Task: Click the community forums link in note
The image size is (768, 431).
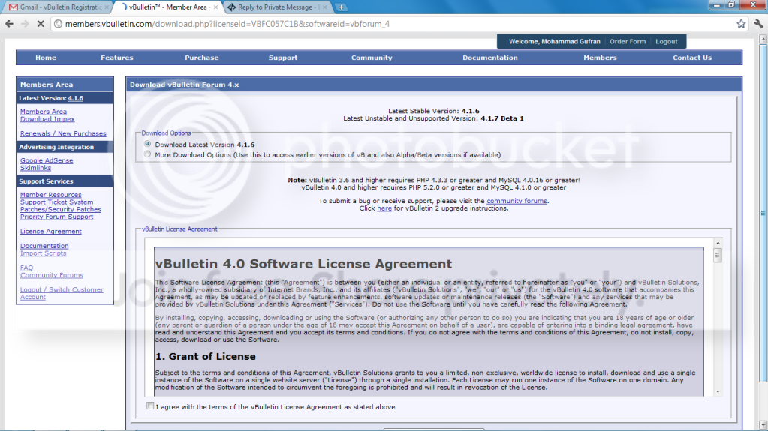Action: (x=517, y=201)
